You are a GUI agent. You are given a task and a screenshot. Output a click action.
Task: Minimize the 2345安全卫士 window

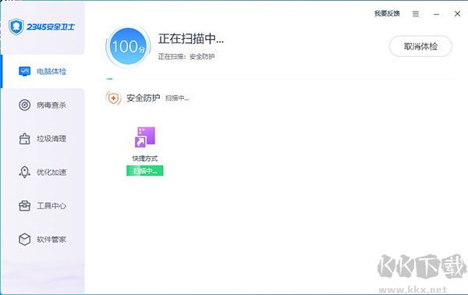click(436, 14)
